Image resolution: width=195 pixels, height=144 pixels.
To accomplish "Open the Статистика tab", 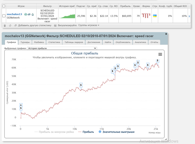I will (x=54, y=42).
